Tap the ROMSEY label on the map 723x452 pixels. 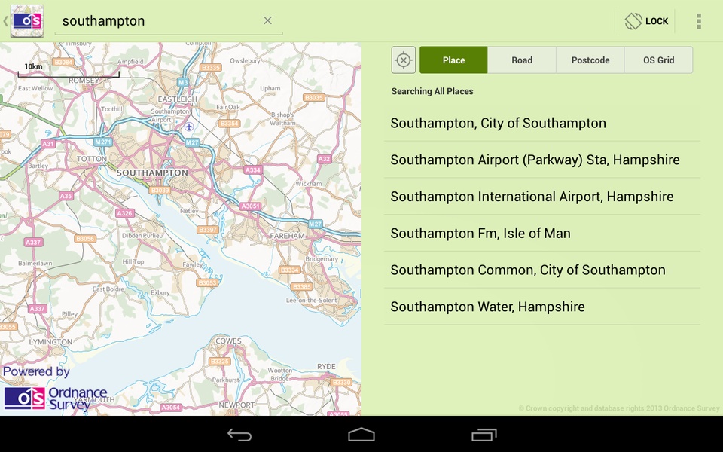click(x=84, y=81)
